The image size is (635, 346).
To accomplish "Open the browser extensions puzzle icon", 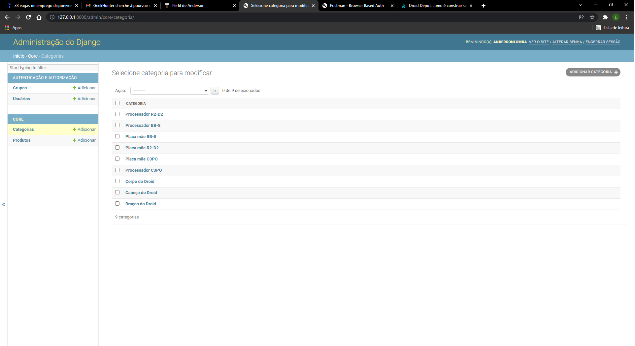I will point(605,17).
